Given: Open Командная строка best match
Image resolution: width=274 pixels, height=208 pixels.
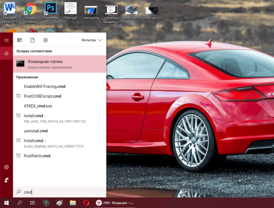Looking at the screenshot, I should tap(59, 64).
